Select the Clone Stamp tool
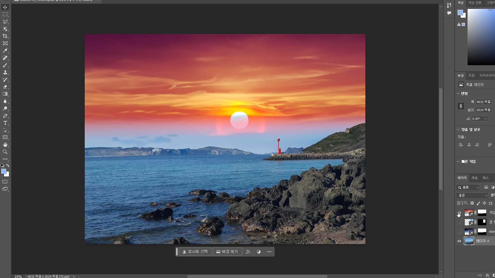 click(5, 72)
